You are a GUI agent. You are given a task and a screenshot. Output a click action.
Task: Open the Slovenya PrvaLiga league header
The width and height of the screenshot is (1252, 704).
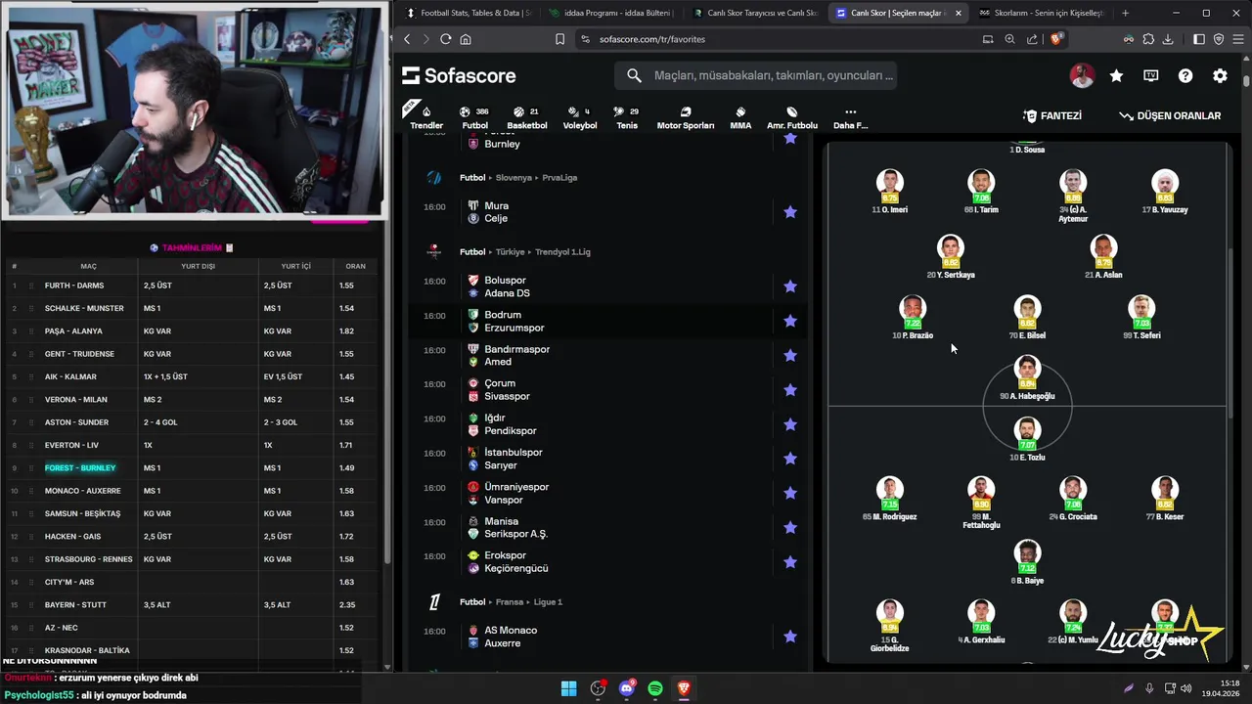(518, 178)
